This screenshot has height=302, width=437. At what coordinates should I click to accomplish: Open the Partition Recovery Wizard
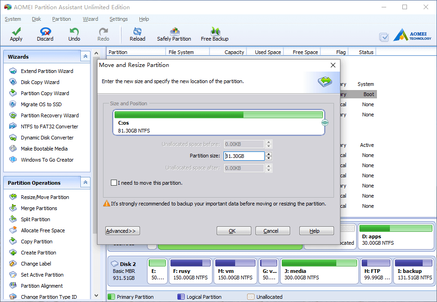click(x=49, y=115)
